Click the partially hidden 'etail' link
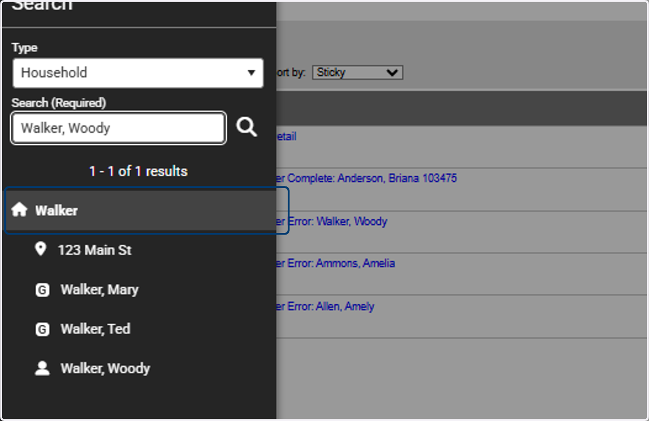This screenshot has width=649, height=421. 286,137
